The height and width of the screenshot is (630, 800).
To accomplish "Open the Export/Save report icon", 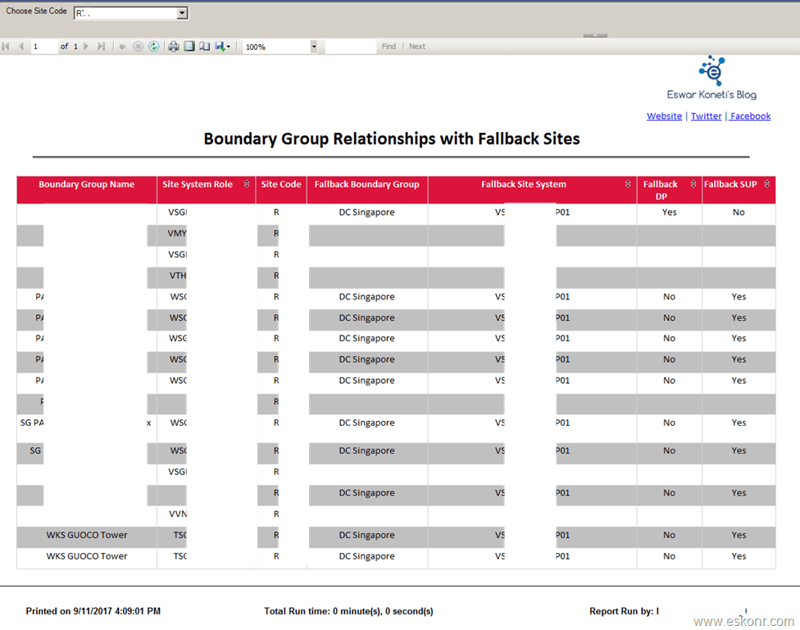I will [x=219, y=46].
